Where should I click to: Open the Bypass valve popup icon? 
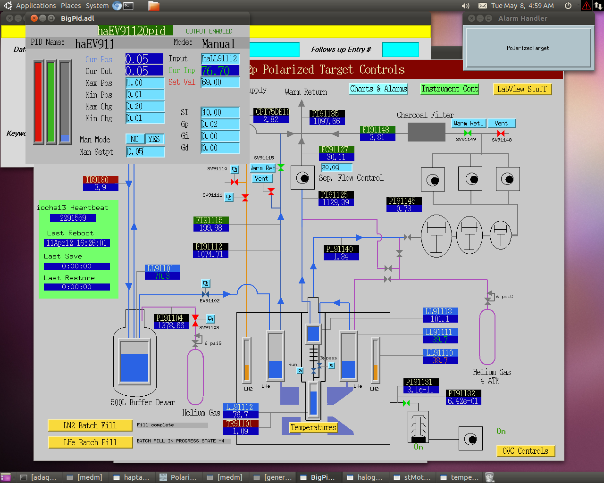pyautogui.click(x=332, y=366)
